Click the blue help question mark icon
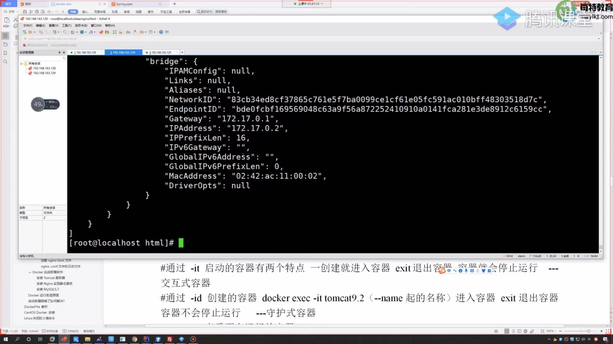This screenshot has height=344, width=613. [161, 32]
